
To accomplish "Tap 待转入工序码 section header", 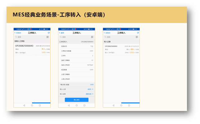I will pos(32,41).
